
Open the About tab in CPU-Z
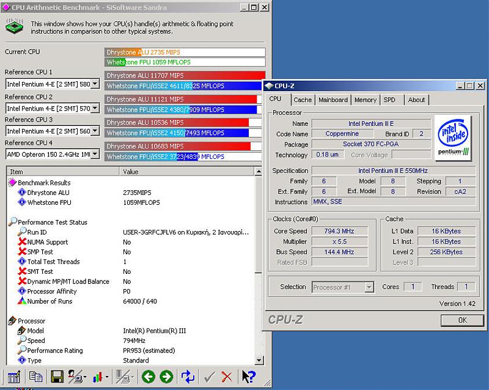(x=416, y=100)
